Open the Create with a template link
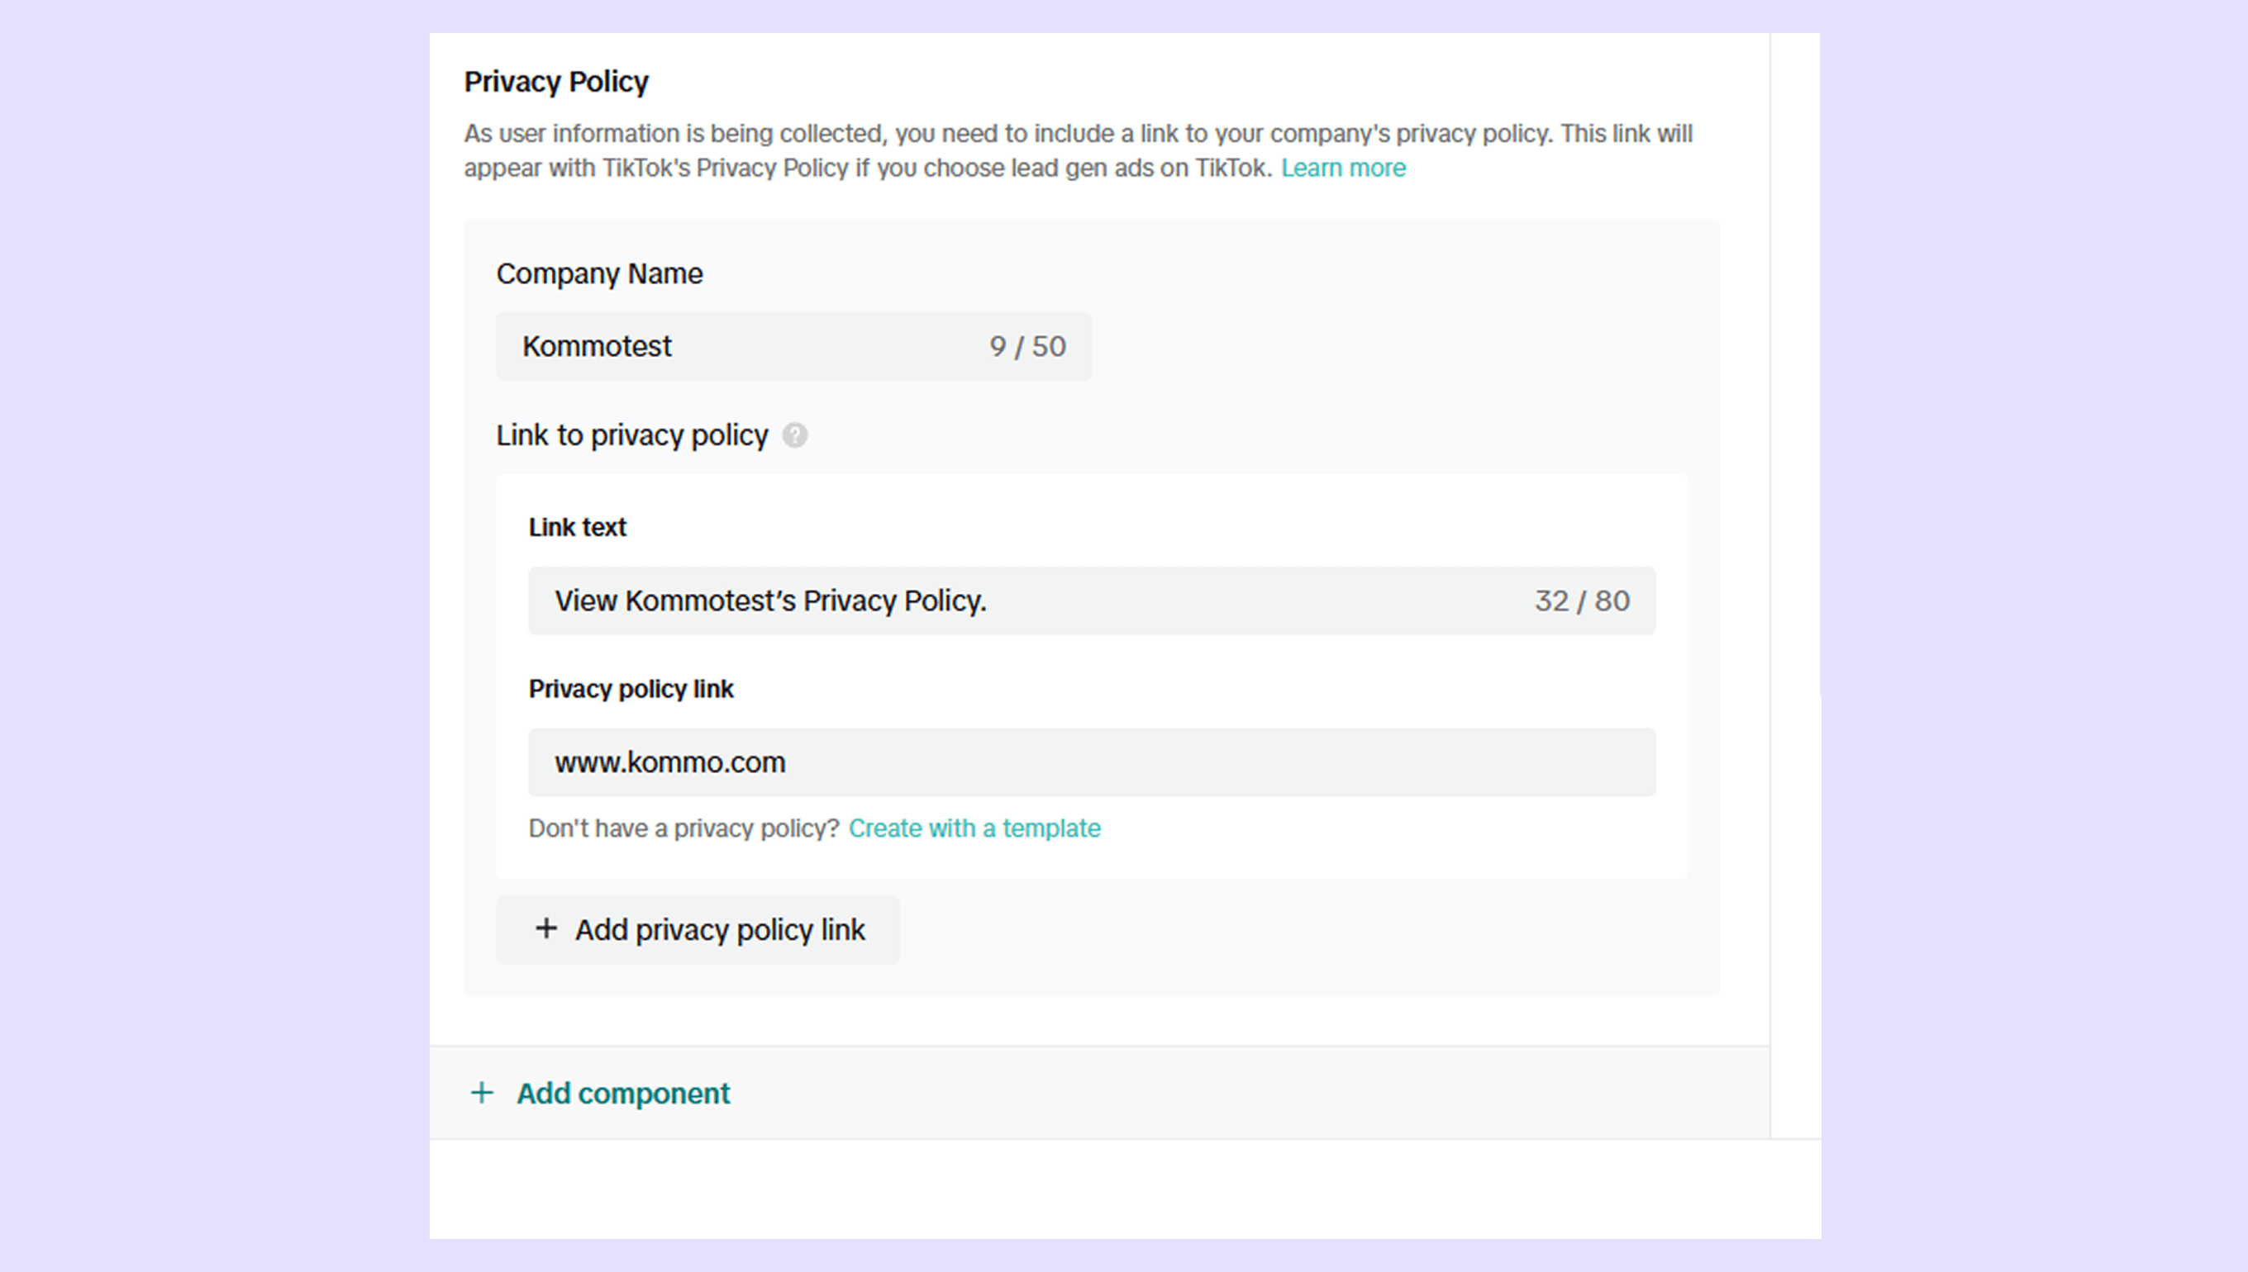 click(974, 828)
